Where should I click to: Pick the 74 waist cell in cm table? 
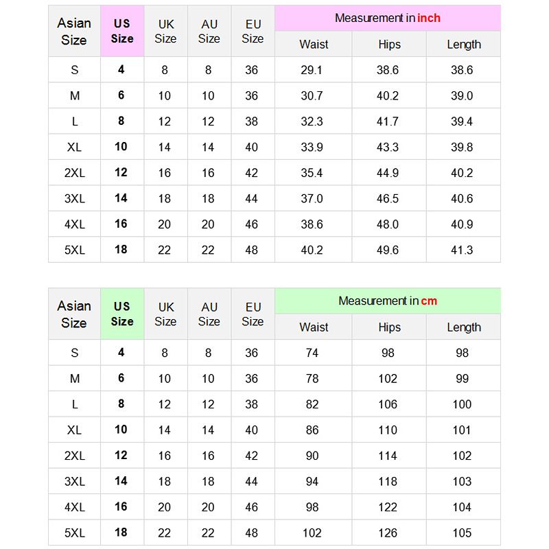[x=312, y=353]
